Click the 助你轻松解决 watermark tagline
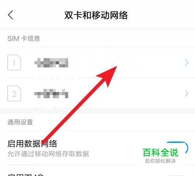 click(x=160, y=161)
